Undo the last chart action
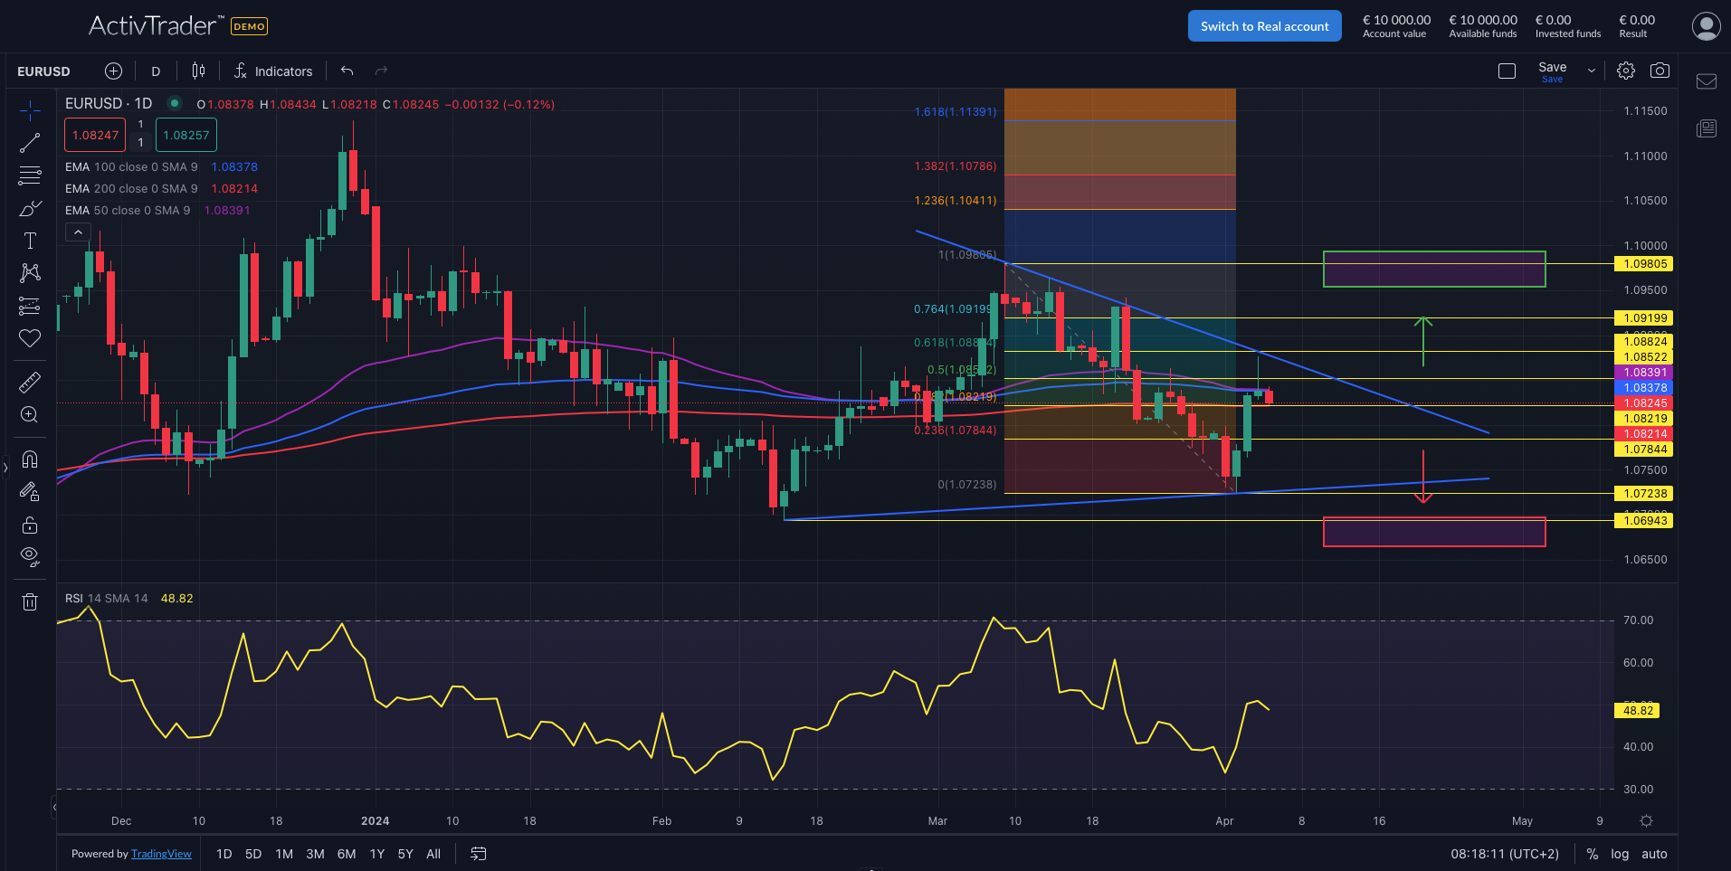The width and height of the screenshot is (1731, 871). (x=347, y=70)
